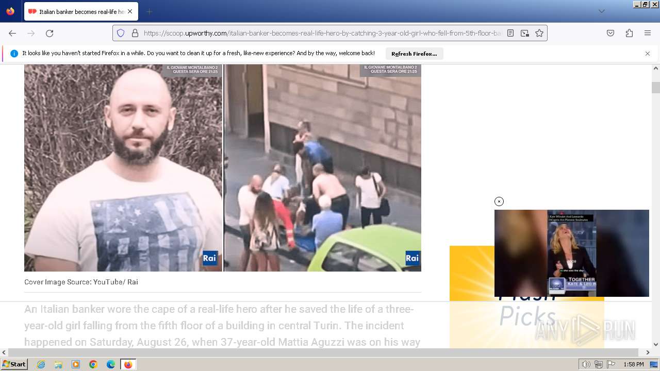Bookmark this page with the star
Screen dimensions: 660x371
coord(539,33)
